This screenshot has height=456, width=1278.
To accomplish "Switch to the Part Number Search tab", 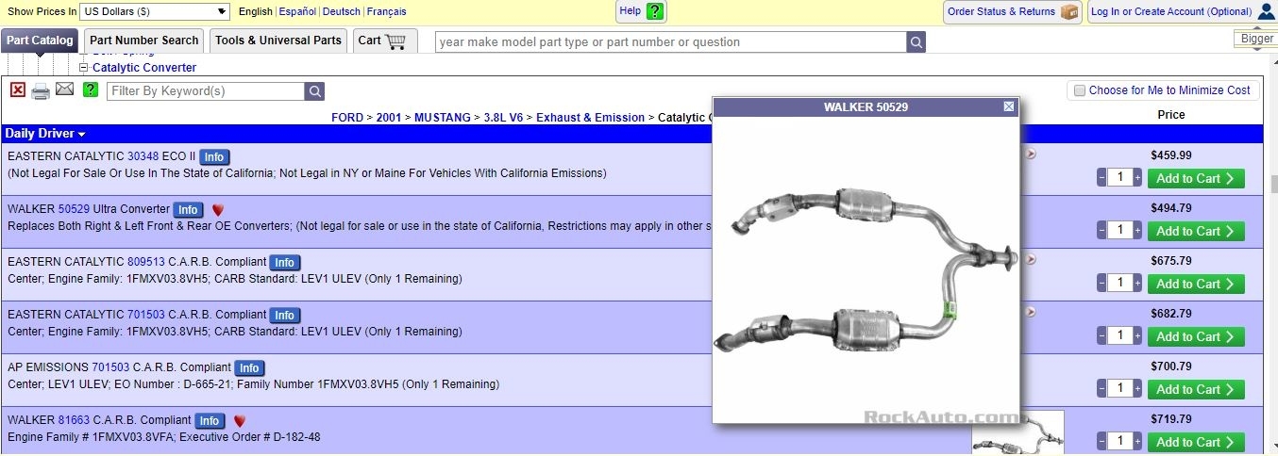I will [x=144, y=41].
